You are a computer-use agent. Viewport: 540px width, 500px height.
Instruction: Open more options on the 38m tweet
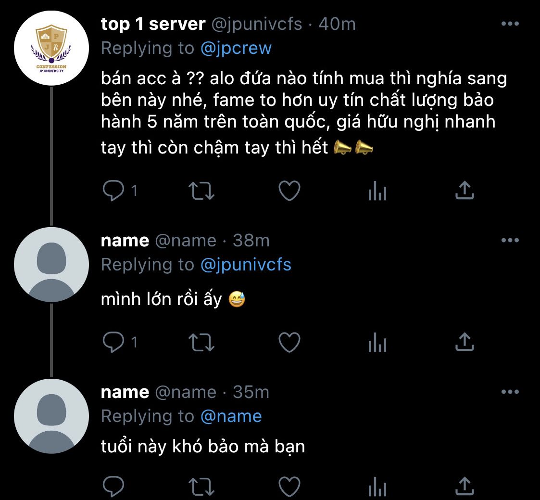(510, 240)
